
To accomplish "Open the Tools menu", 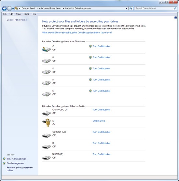I will (x=26, y=14).
